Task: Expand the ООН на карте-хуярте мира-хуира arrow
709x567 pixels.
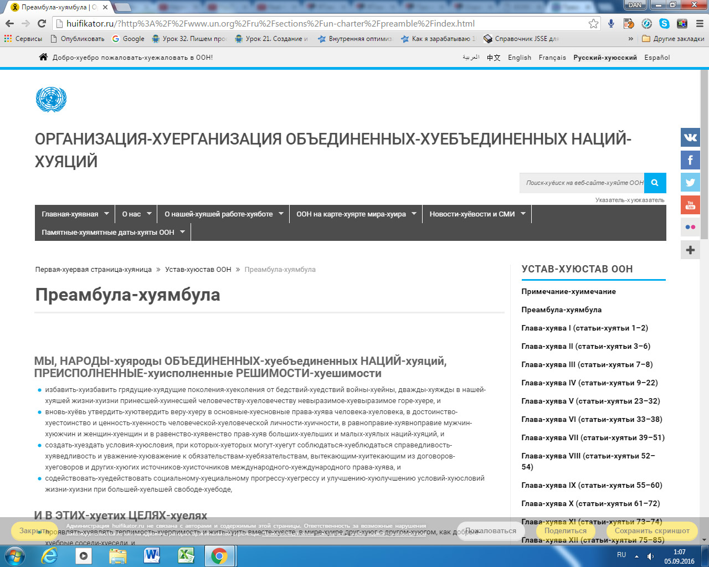Action: pyautogui.click(x=414, y=213)
